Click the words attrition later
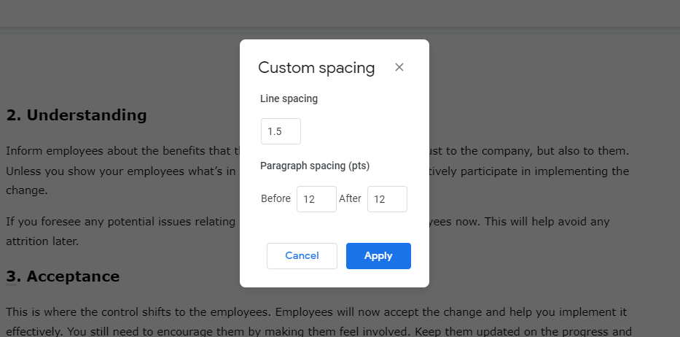 (42, 241)
